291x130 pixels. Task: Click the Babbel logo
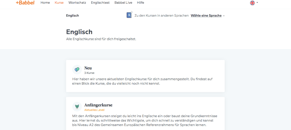click(x=25, y=3)
